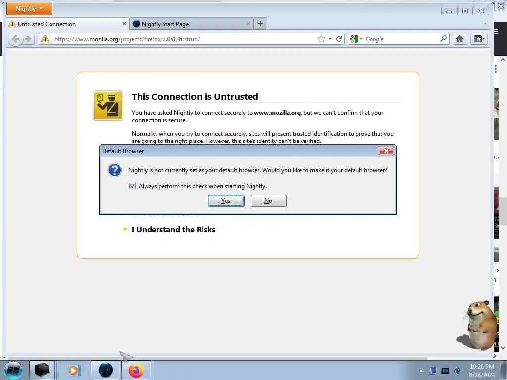Switch to the Nightly Start Page tab

point(192,24)
